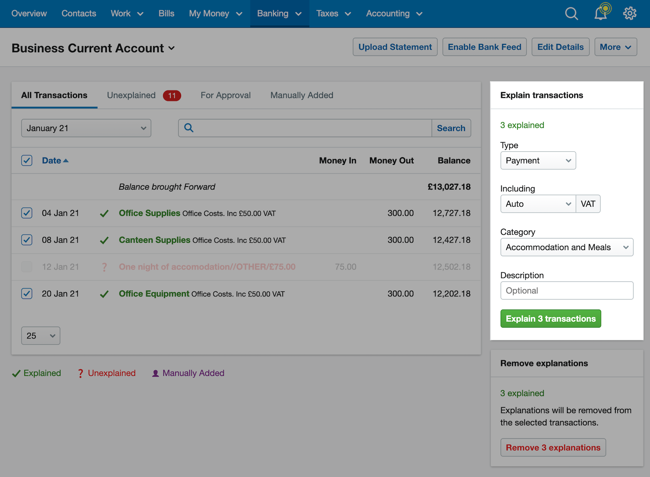Switch to Manually Added tab
Viewport: 650px width, 477px height.
302,95
